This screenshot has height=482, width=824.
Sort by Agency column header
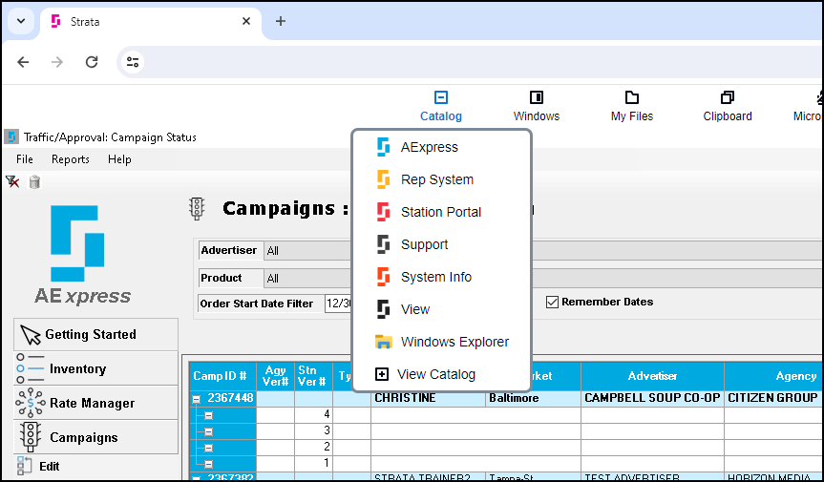tap(773, 376)
